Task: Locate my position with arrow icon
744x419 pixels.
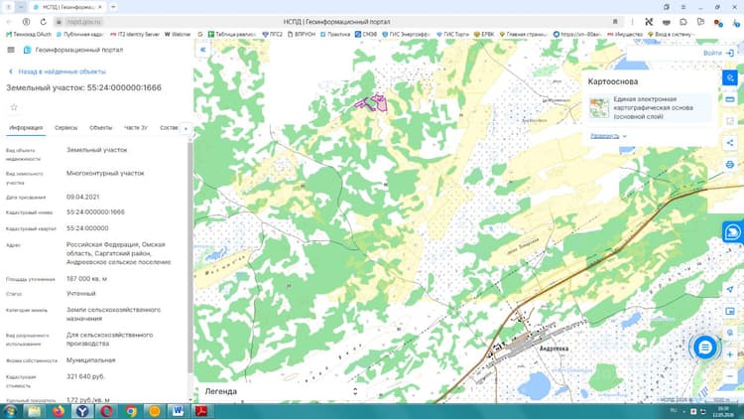Action: [730, 289]
